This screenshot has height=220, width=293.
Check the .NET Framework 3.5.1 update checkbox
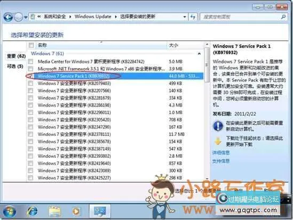[30, 69]
